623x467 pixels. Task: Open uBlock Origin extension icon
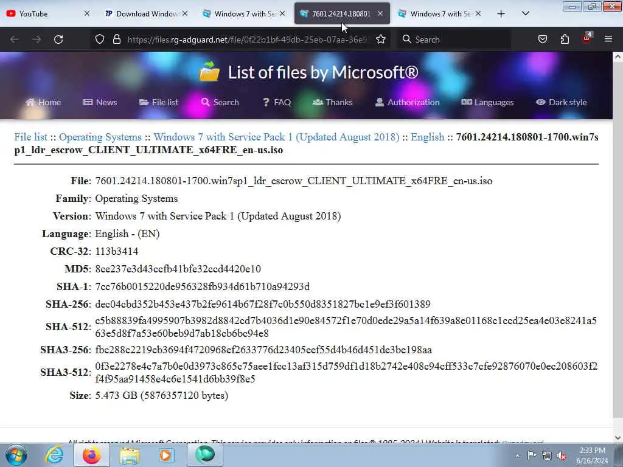pos(587,38)
